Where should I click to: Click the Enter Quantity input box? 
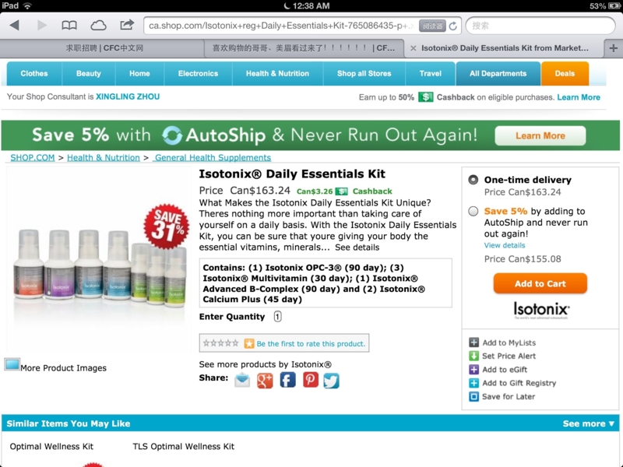pyautogui.click(x=277, y=317)
